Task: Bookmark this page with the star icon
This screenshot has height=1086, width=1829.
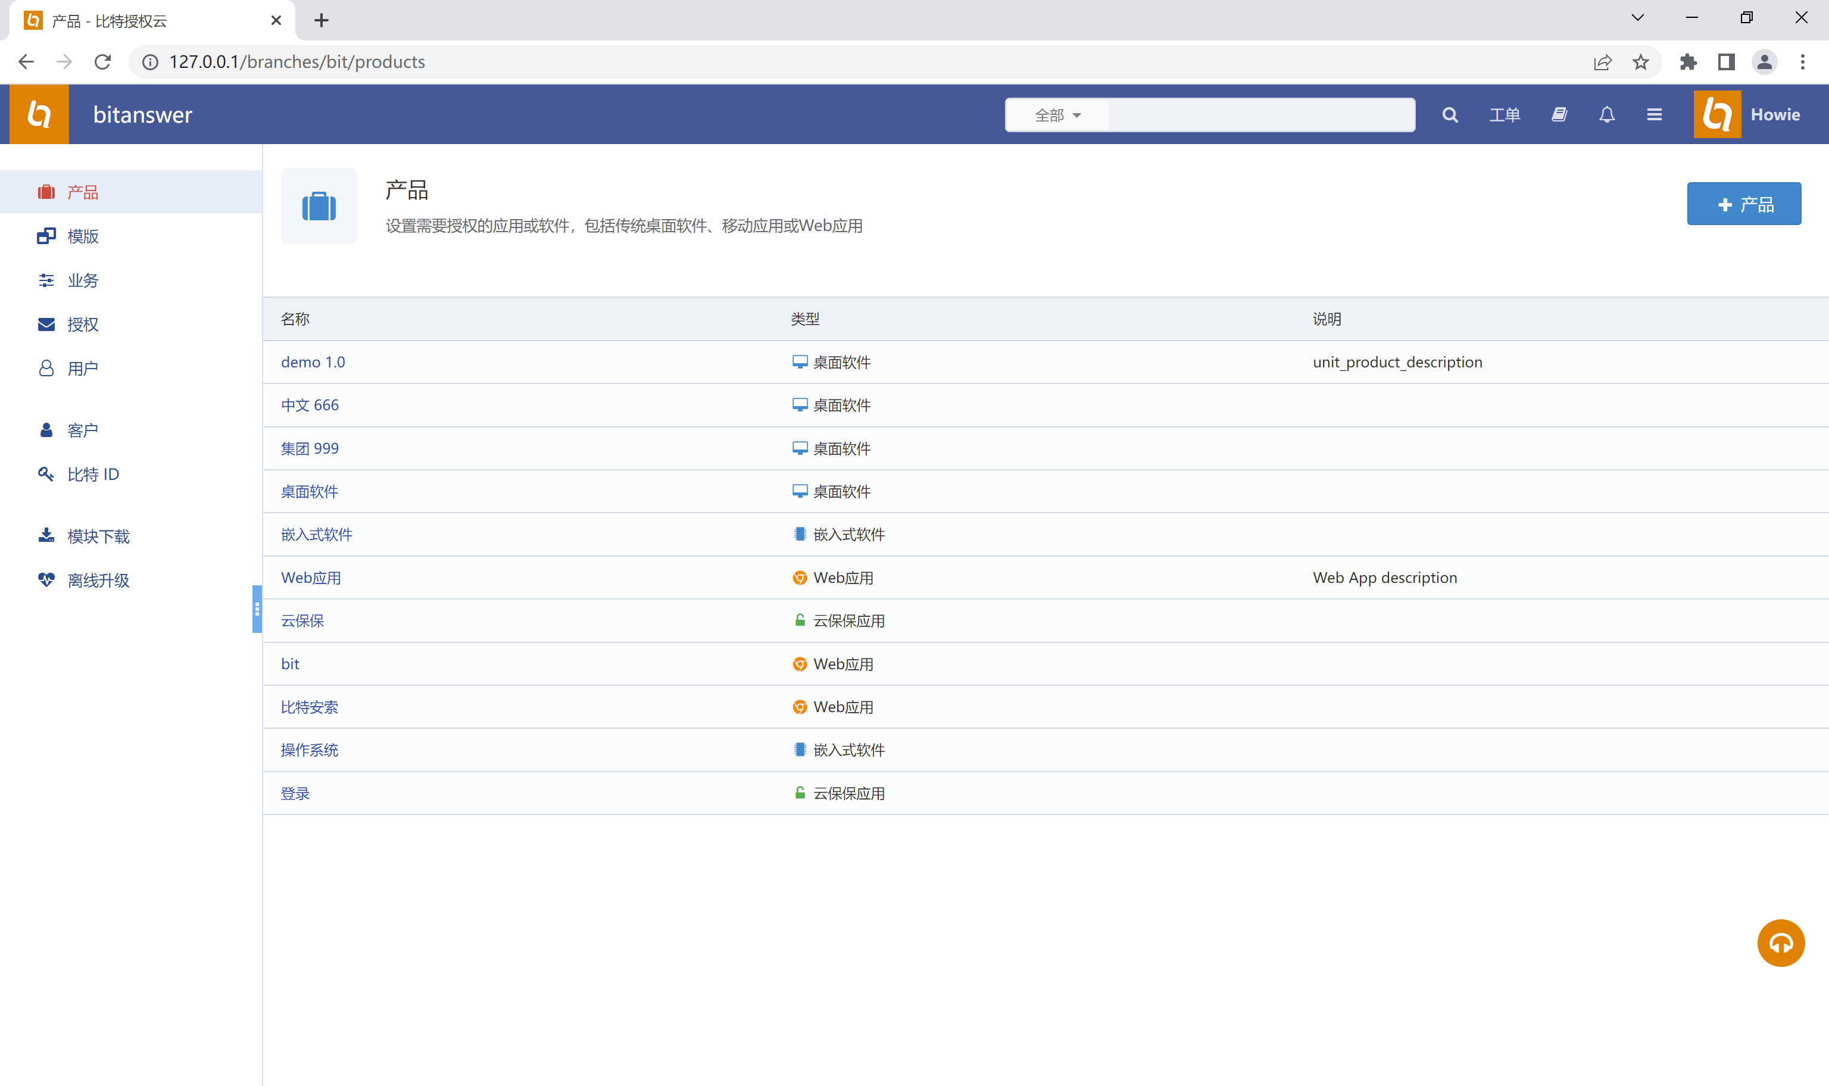Action: tap(1640, 62)
